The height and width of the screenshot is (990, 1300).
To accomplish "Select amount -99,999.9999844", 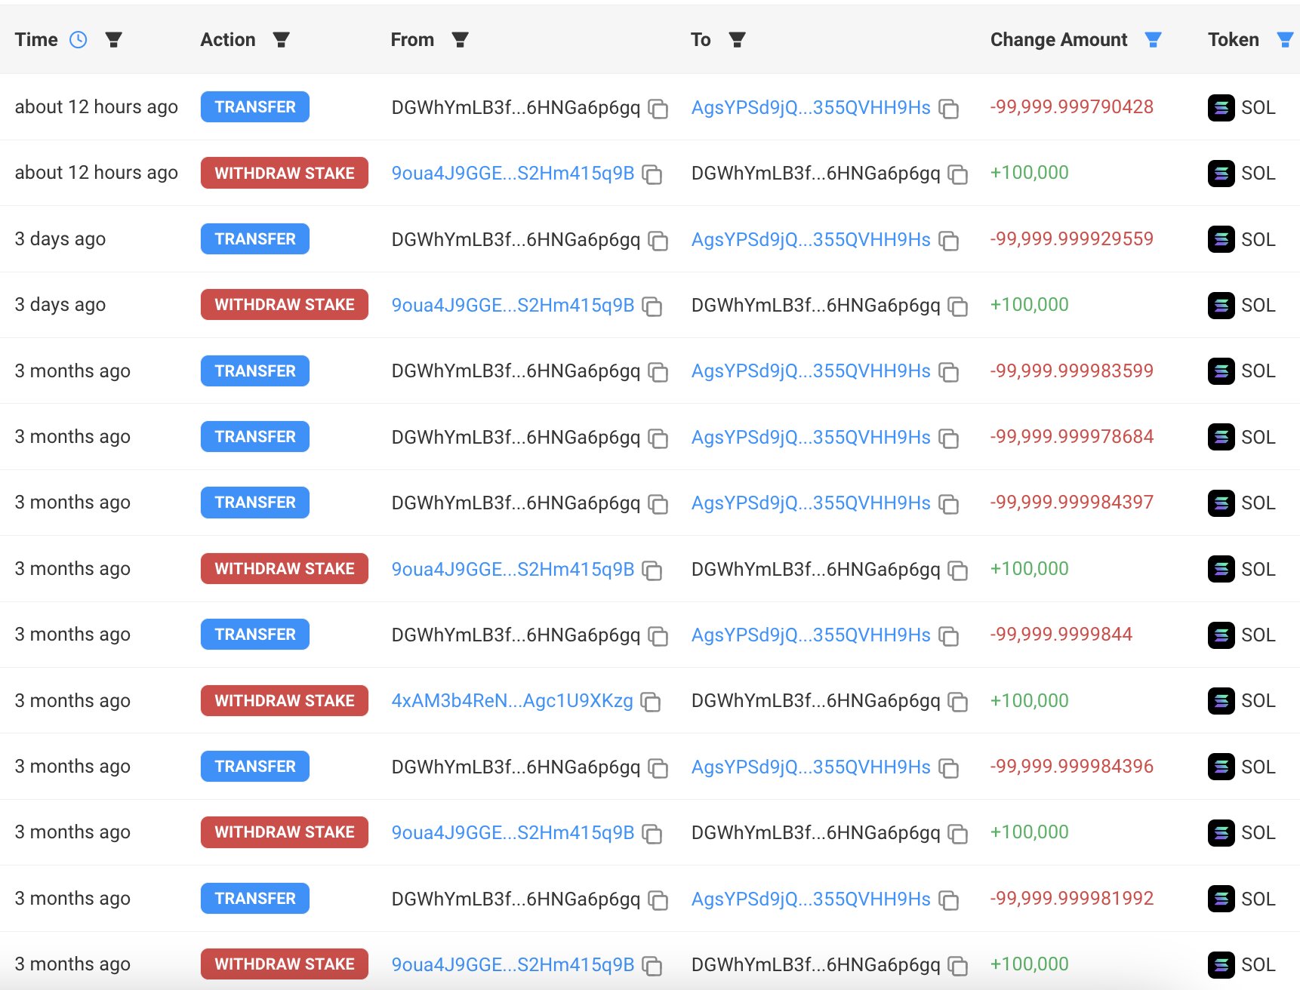I will click(x=1061, y=635).
